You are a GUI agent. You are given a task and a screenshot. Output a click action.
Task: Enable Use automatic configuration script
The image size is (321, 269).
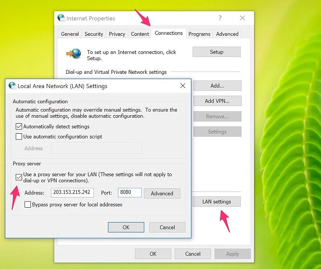[x=19, y=137]
